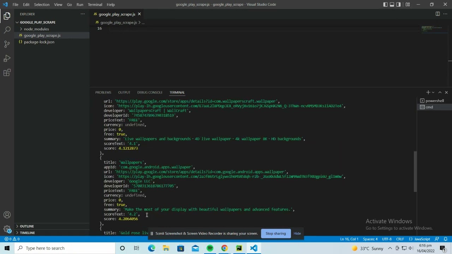
Task: Click the Stop sharing button
Action: pos(275,234)
